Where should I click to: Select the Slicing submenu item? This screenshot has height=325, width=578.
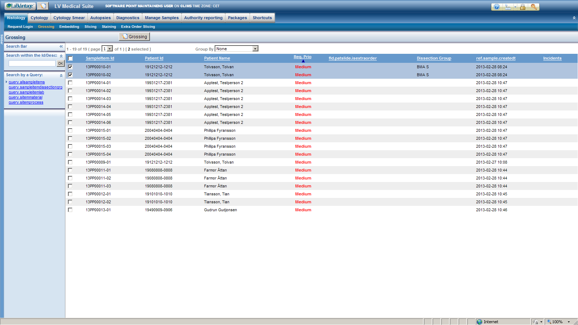90,27
